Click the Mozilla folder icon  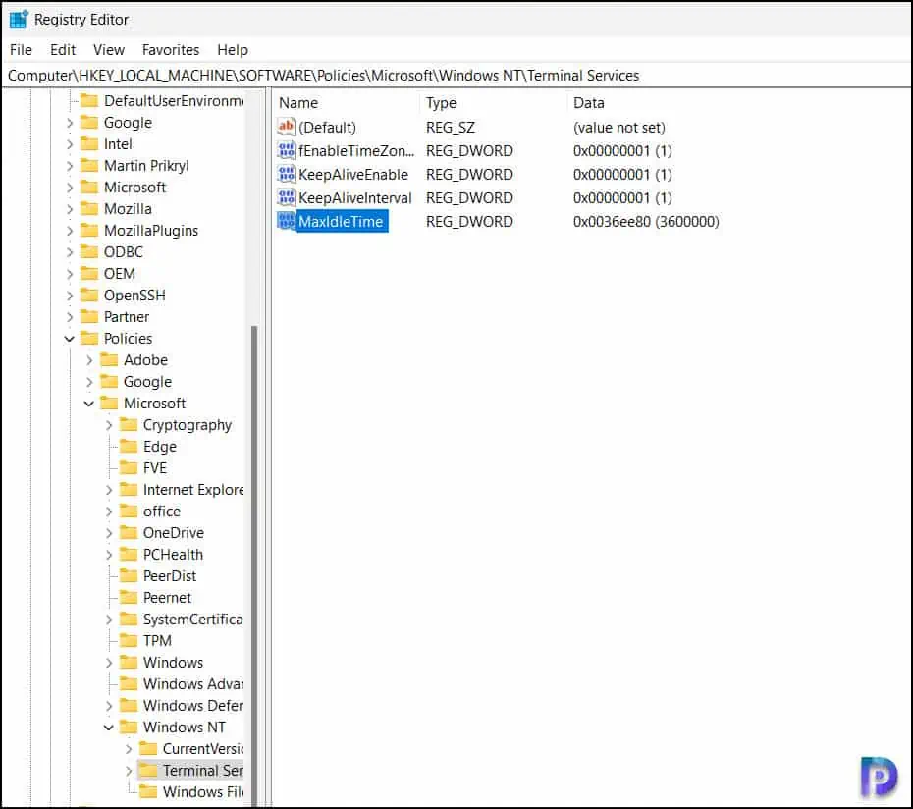89,208
